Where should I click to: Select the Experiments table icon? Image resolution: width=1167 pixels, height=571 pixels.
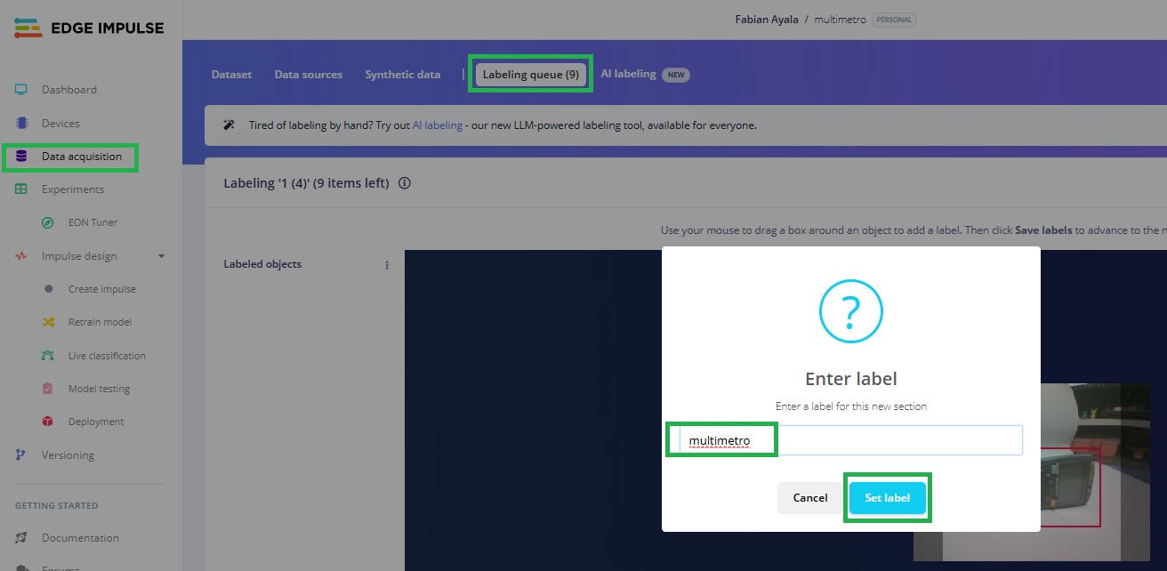click(x=21, y=189)
